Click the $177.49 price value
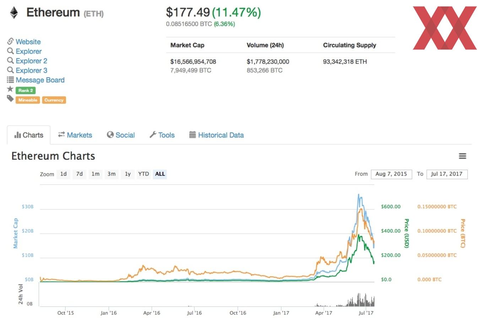This screenshot has width=483, height=322. point(188,12)
